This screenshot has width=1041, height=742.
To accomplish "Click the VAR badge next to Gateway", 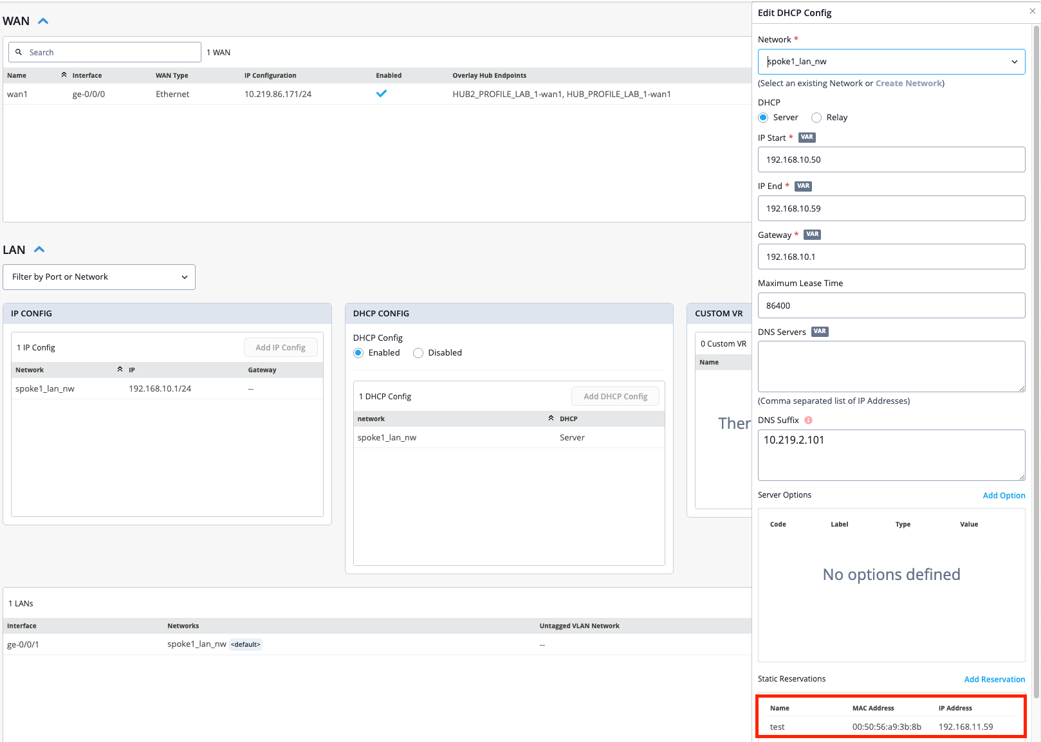I will click(812, 235).
